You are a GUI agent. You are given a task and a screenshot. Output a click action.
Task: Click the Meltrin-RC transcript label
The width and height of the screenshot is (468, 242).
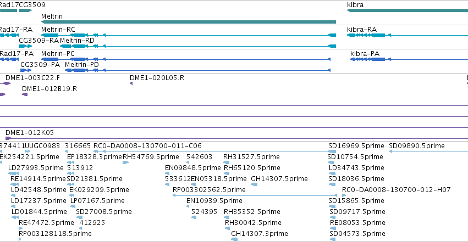point(58,30)
